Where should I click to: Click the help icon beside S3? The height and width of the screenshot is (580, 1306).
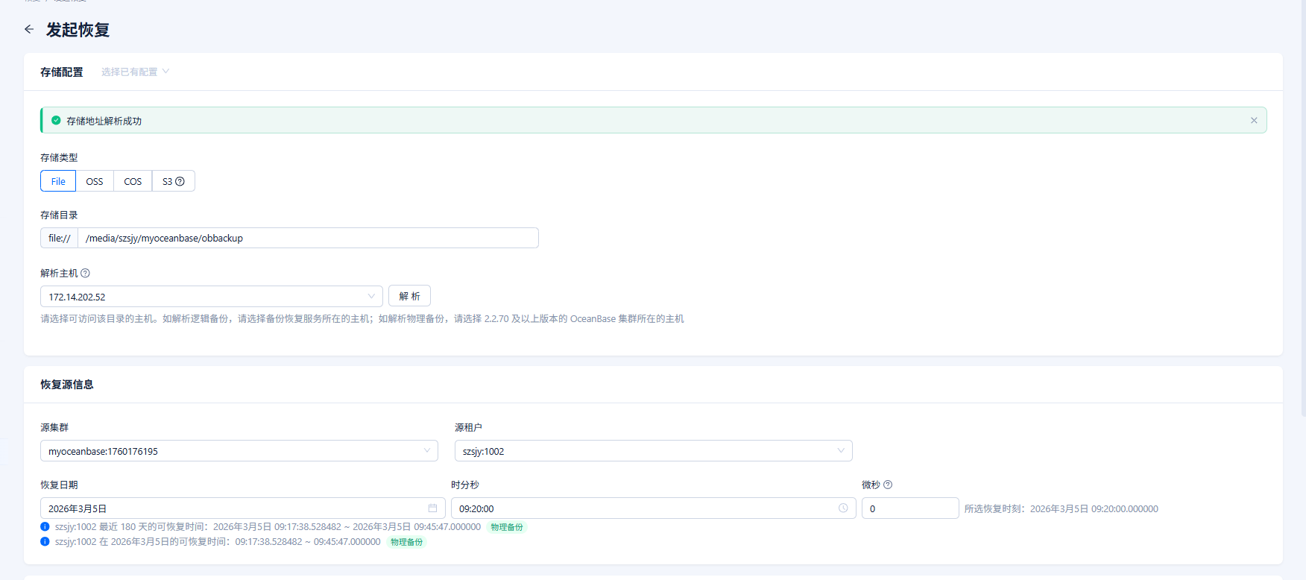click(180, 181)
